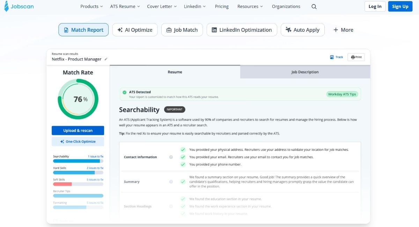Select the Match Report tab
The height and width of the screenshot is (227, 419).
83,30
